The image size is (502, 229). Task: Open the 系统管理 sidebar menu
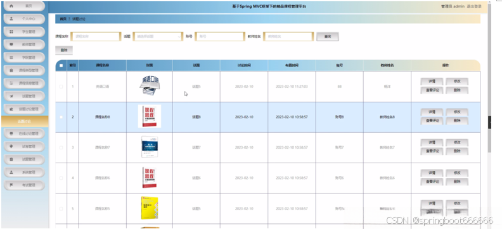click(24, 173)
